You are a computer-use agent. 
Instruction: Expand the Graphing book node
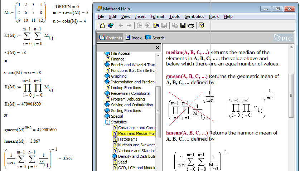click(x=116, y=76)
